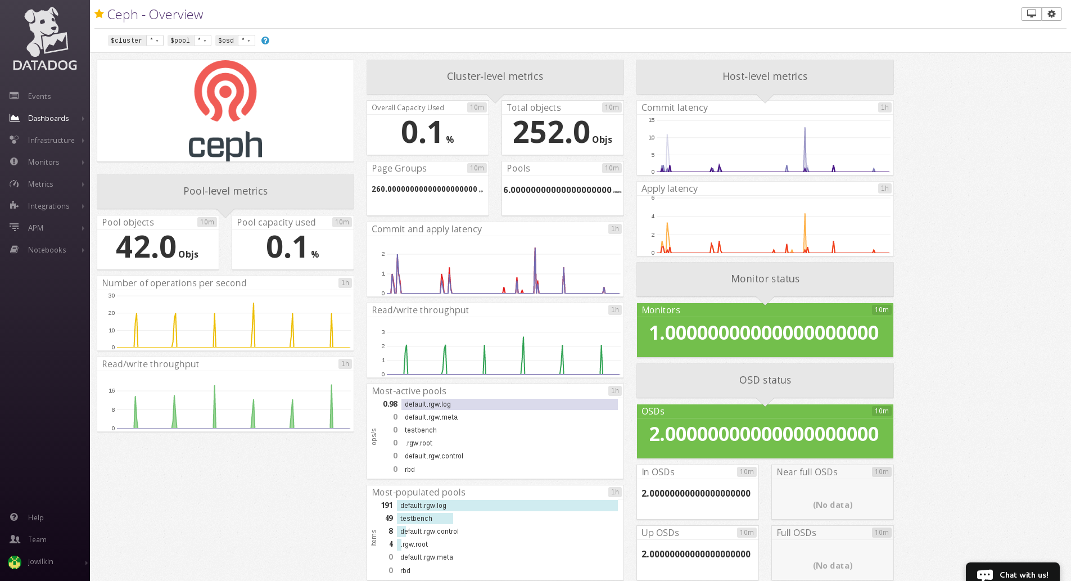1071x581 pixels.
Task: Click the OSDs green status widget
Action: click(765, 431)
